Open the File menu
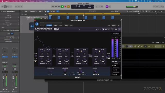Screen dimensions: 165x93 coord(13,1)
